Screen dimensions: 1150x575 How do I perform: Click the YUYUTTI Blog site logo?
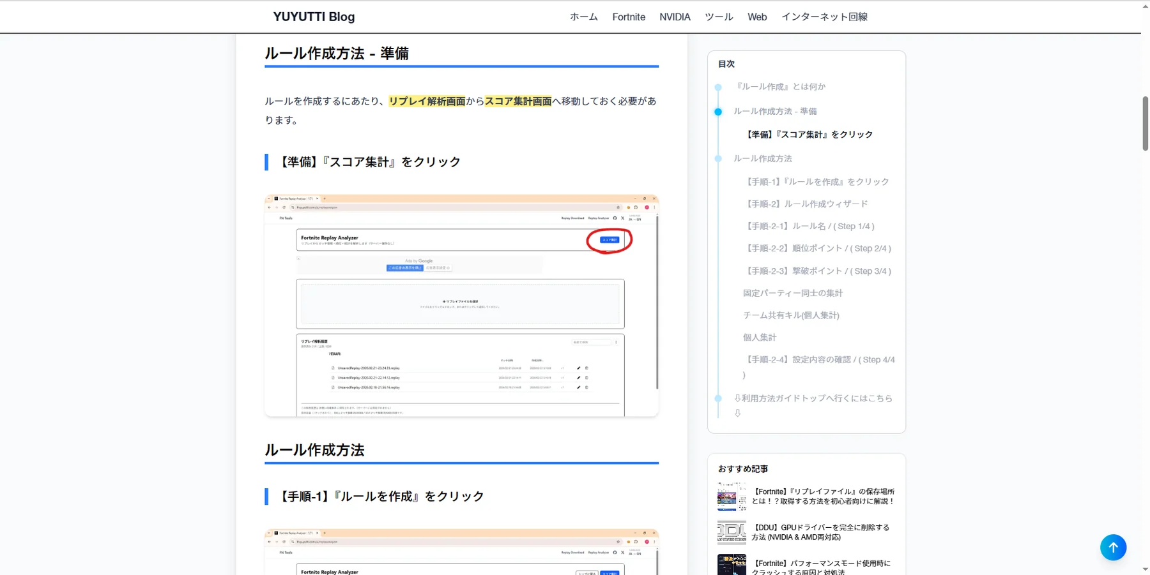[314, 17]
